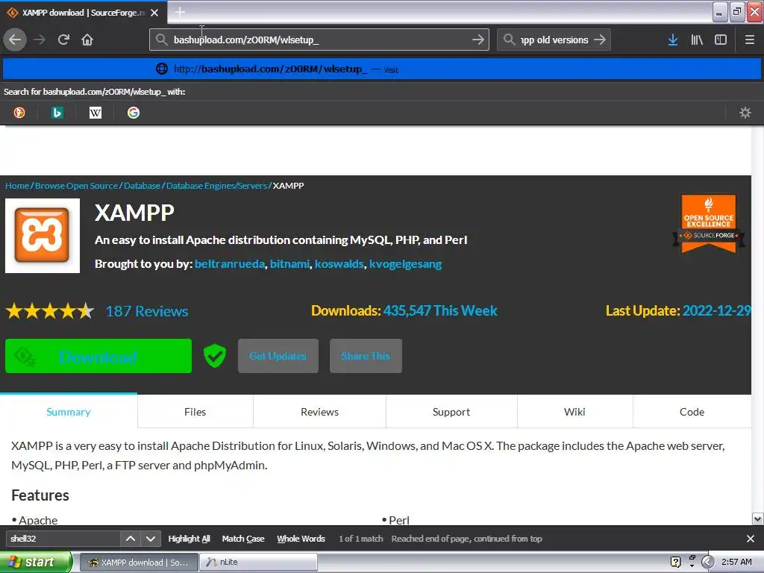
Task: Click the Open Source Excellence badge
Action: pyautogui.click(x=709, y=224)
